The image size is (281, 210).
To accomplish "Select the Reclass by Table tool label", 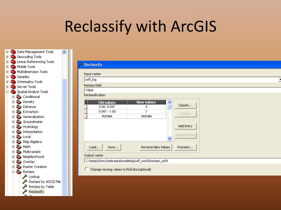I will (x=41, y=187).
